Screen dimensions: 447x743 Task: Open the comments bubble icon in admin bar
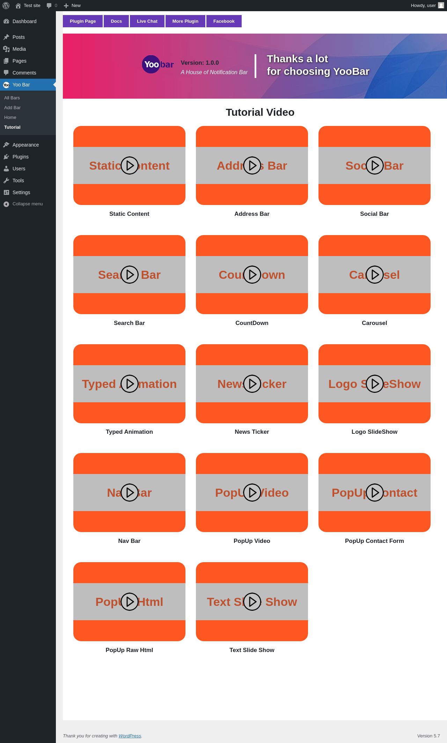[49, 6]
